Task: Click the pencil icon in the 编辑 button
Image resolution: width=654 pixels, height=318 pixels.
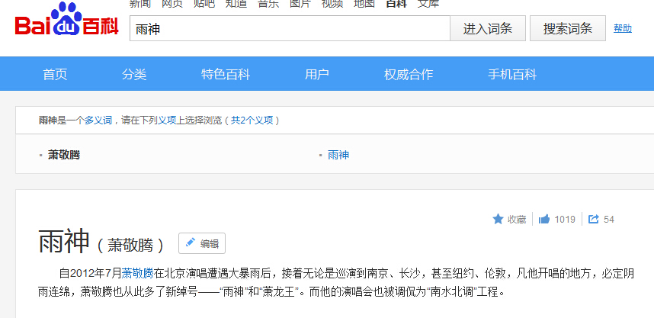Action: coord(191,243)
